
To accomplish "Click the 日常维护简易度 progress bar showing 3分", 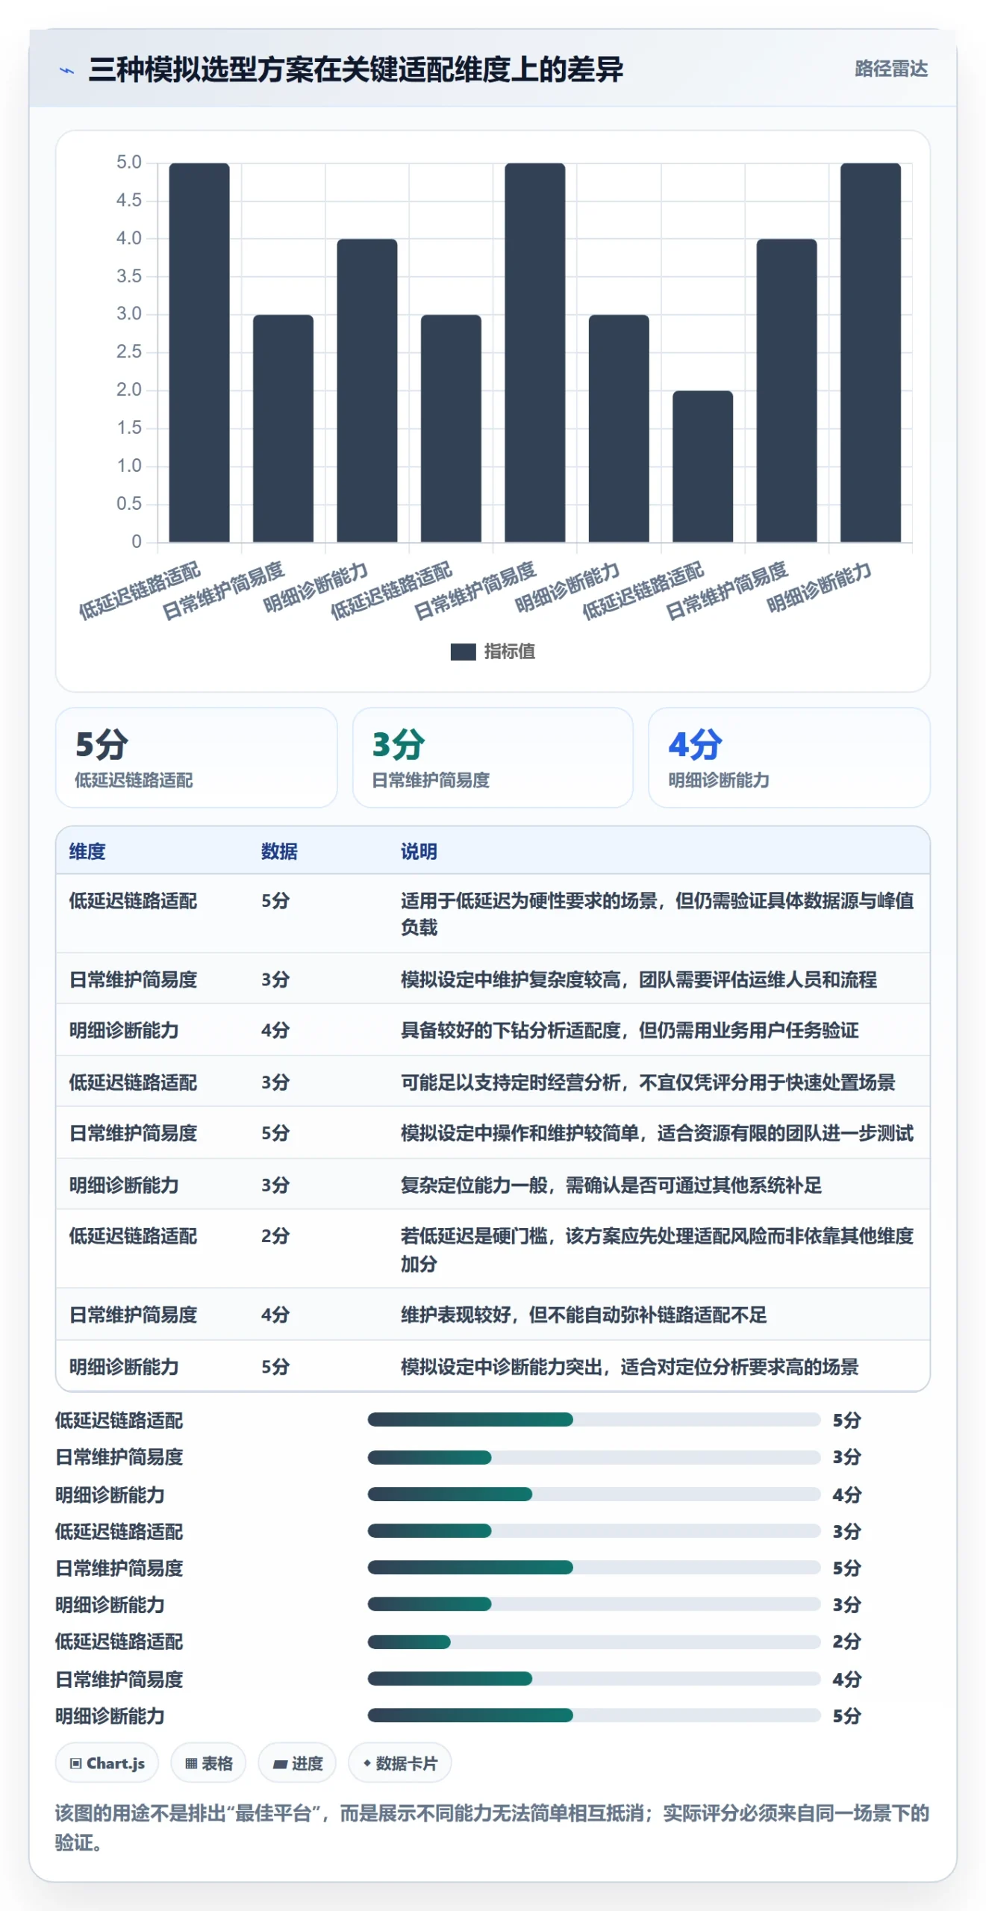I will click(x=594, y=1456).
